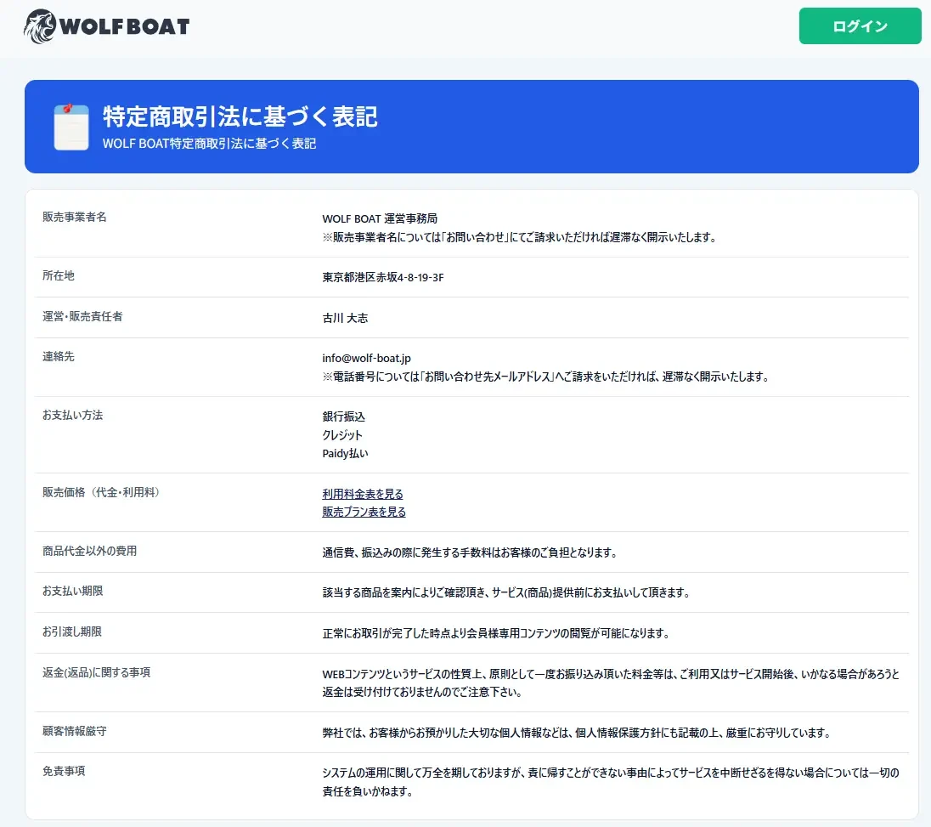931x827 pixels.
Task: Click the label 免責事項
Action: [x=64, y=771]
